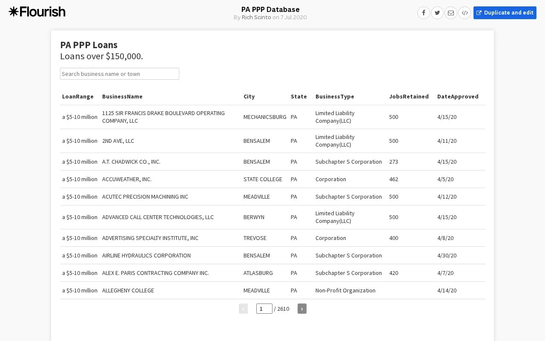The image size is (545, 341).
Task: Click the PA PPP Loans heading
Action: point(89,45)
